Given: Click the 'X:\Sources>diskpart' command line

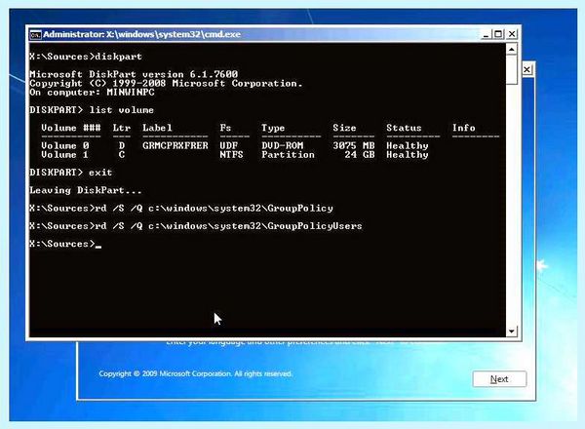Looking at the screenshot, I should (x=86, y=57).
